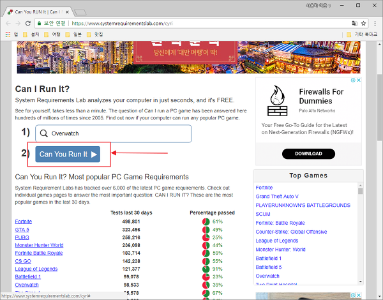Click the League of Legends 91% pie icon
This screenshot has height=300, width=383.
(x=206, y=269)
